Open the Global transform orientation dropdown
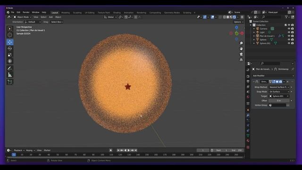Viewport: 302px width, 170px height. point(110,17)
